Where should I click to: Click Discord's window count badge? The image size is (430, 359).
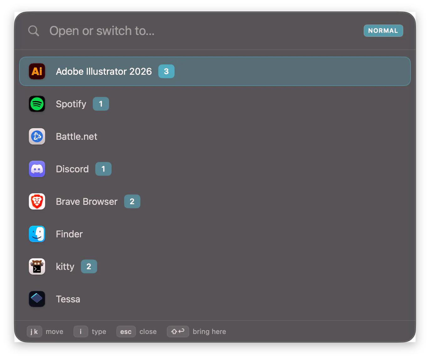pos(103,169)
